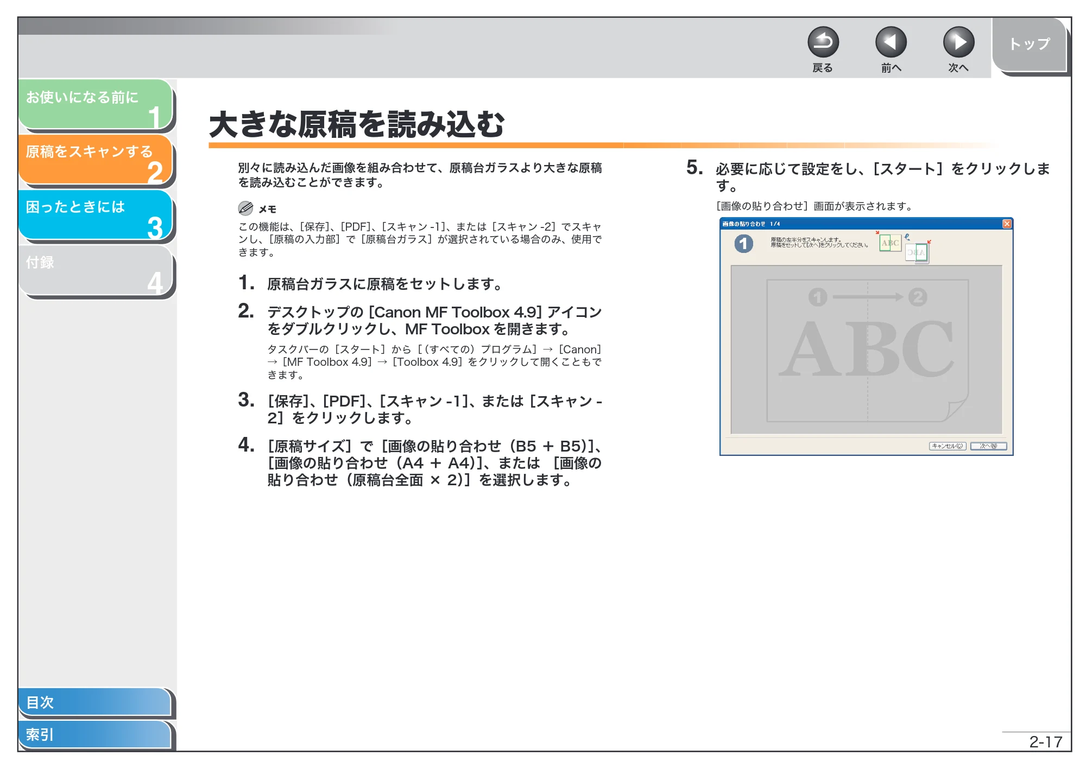This screenshot has width=1086, height=768.
Task: Click the ABC preview area in dialog
Action: (x=867, y=350)
